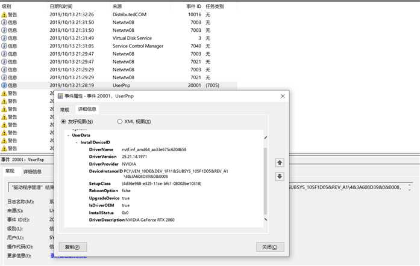420x266 pixels.
Task: Sort events by the 日期和时间 column header
Action: (61, 7)
